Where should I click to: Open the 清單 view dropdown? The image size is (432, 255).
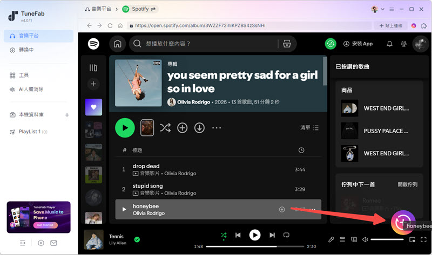[x=309, y=128]
